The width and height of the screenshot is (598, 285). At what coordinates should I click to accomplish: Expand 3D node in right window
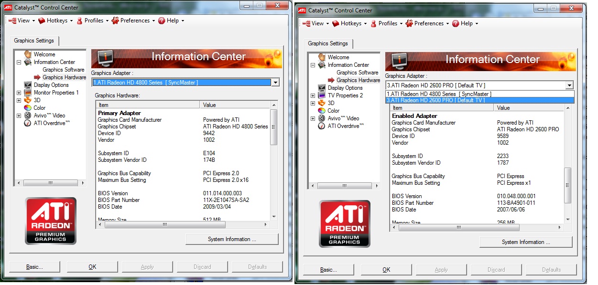point(313,103)
